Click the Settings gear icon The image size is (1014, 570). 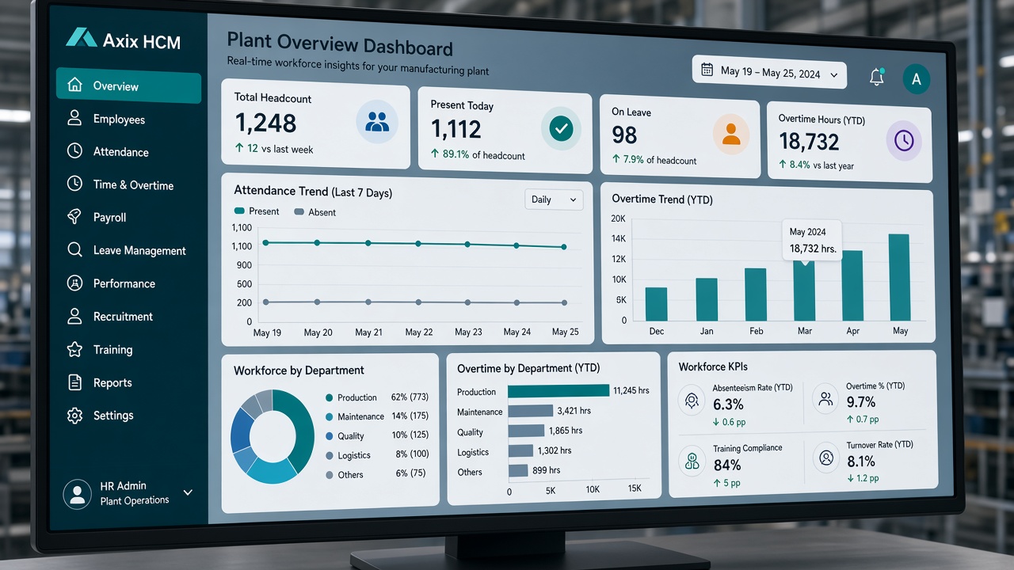(x=74, y=416)
